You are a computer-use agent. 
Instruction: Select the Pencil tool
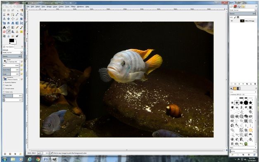[x=17, y=27]
